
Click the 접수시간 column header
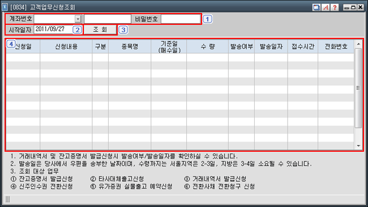(x=303, y=47)
